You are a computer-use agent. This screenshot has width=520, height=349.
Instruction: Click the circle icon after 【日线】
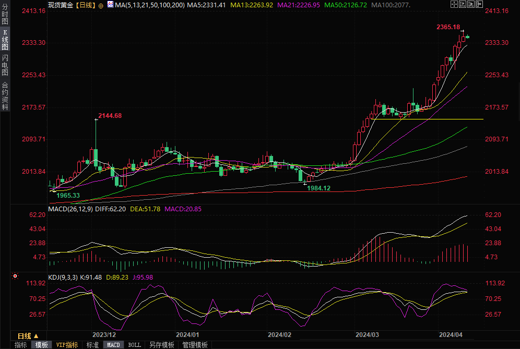pos(101,5)
